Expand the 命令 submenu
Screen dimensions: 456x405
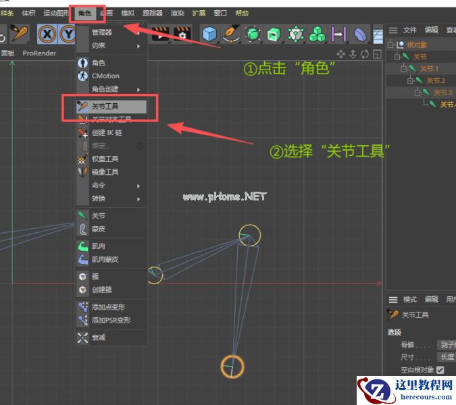point(111,185)
